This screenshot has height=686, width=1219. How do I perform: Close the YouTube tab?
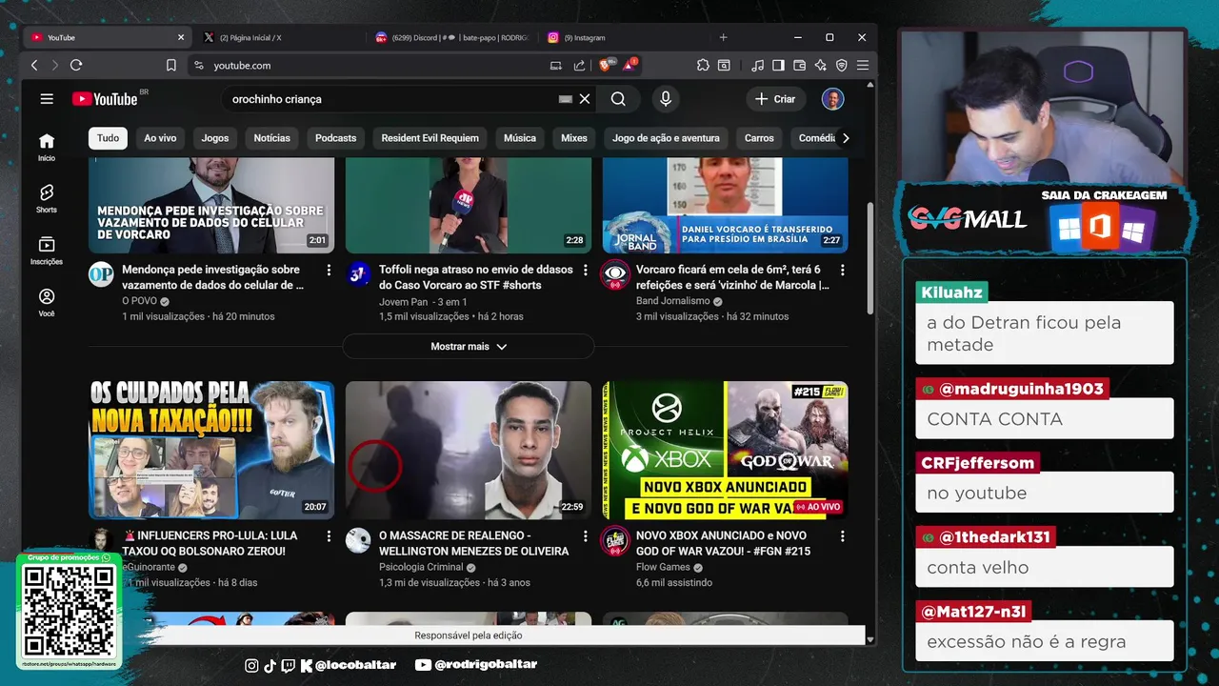coord(181,37)
